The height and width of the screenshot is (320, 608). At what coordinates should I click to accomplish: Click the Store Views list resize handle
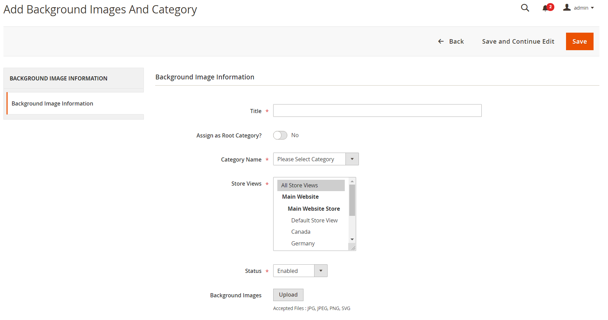(353, 248)
